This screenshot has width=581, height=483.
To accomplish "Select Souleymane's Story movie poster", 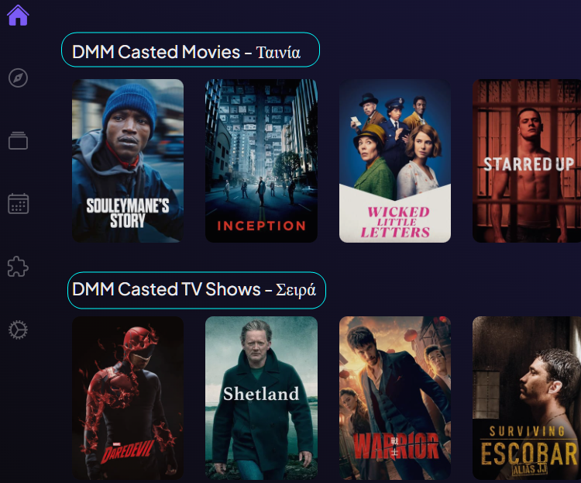I will click(128, 160).
